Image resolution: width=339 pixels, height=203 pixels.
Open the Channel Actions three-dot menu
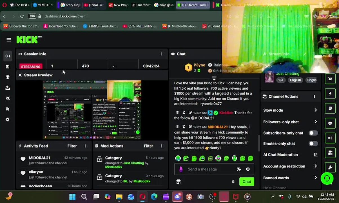point(314,96)
